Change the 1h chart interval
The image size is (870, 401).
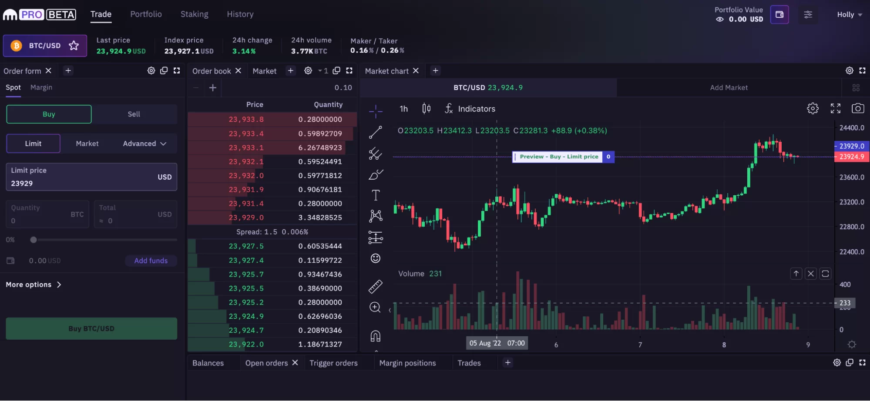tap(403, 109)
